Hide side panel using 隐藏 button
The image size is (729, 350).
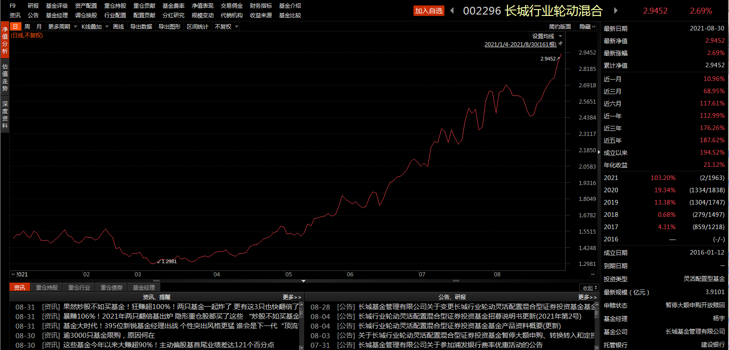(x=587, y=27)
